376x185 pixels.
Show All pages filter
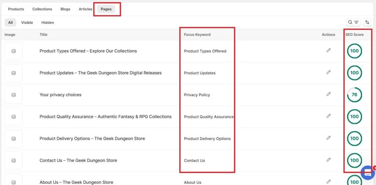click(x=10, y=22)
